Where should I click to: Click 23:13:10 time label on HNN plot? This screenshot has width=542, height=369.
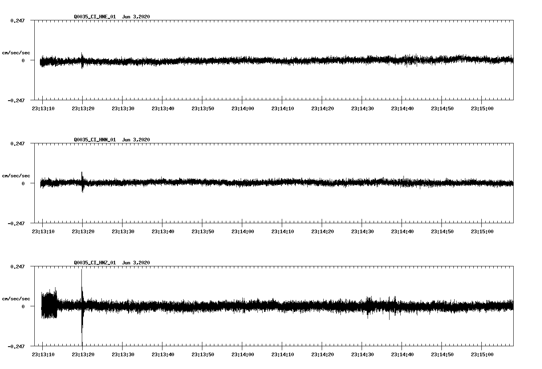pos(43,232)
